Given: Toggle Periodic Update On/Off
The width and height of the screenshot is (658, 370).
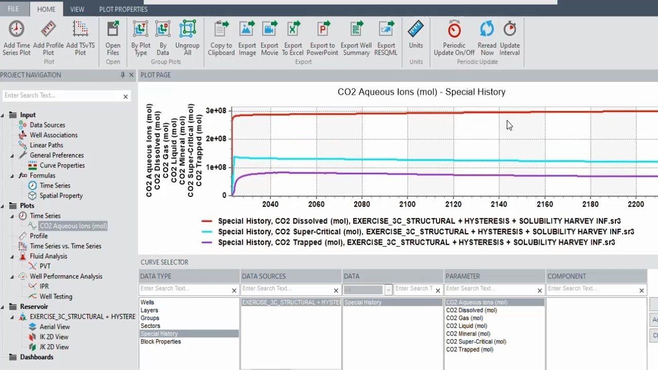Looking at the screenshot, I should (454, 29).
